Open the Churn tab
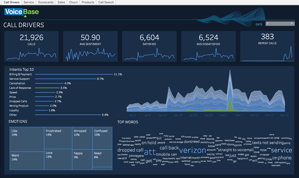299x178 pixels. point(73,2)
